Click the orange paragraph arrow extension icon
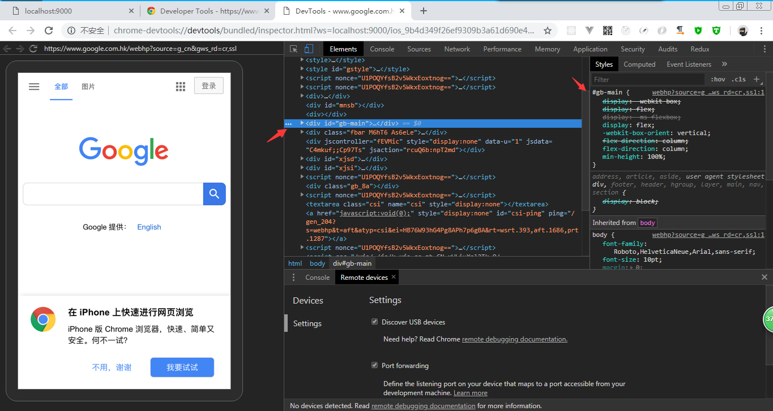The image size is (773, 411). (x=680, y=31)
